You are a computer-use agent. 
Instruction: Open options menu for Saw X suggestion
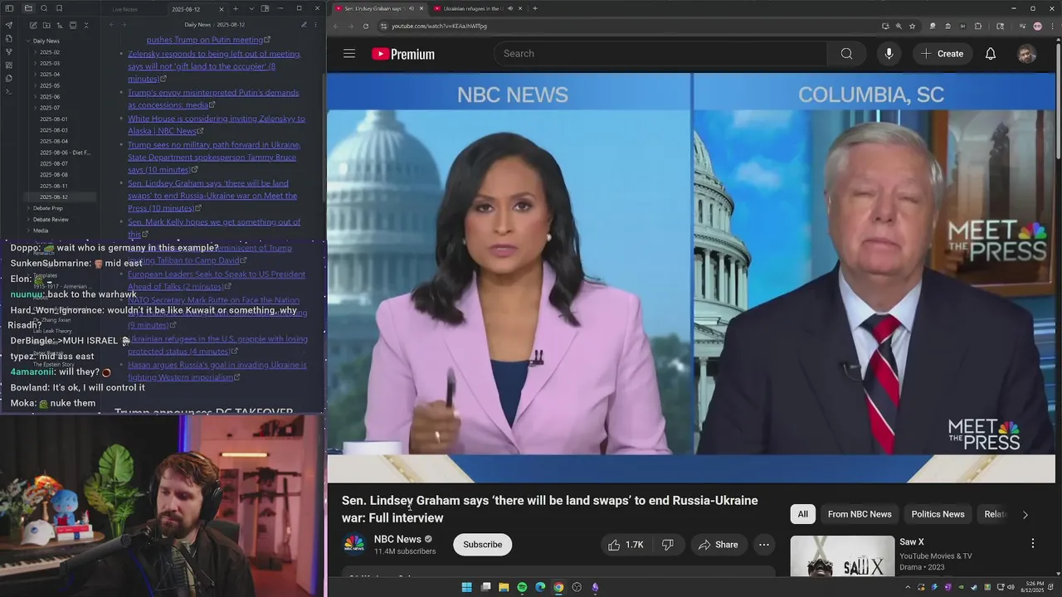[1033, 543]
